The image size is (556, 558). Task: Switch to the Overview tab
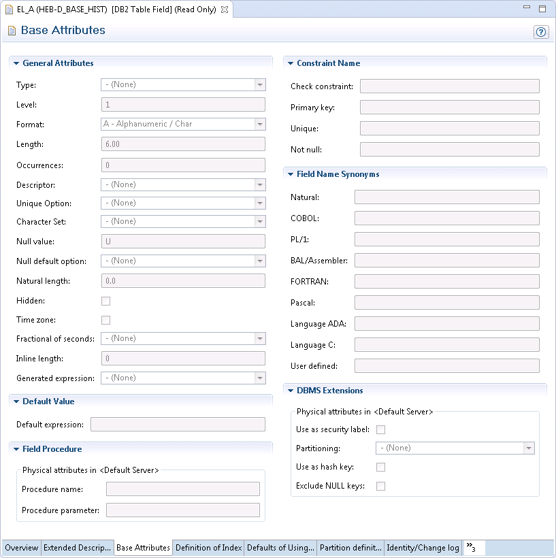click(22, 548)
